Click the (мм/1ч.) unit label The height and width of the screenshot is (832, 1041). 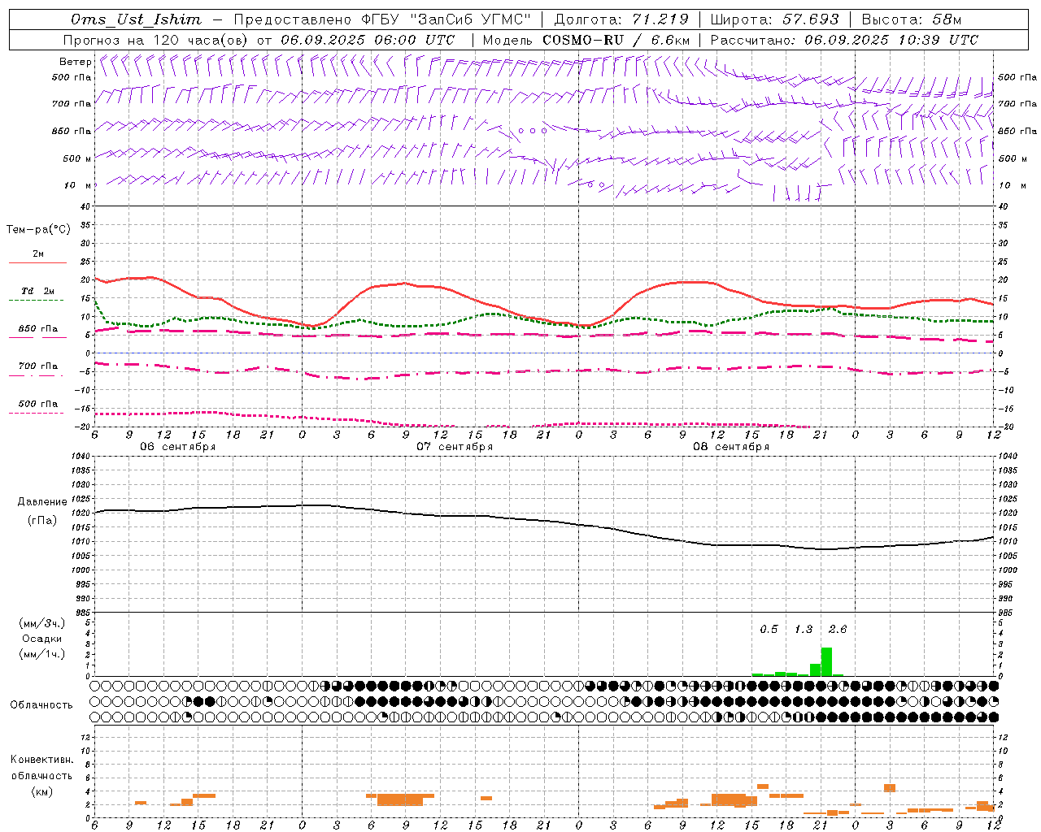coord(42,654)
